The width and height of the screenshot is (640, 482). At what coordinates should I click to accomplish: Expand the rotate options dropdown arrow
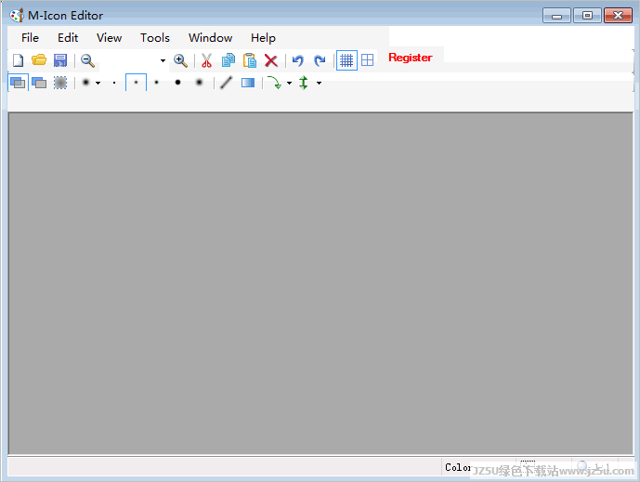point(290,84)
